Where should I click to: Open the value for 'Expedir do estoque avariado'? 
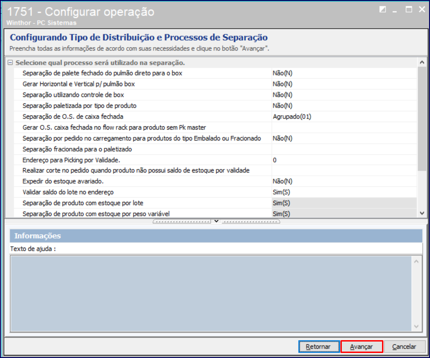click(344, 181)
